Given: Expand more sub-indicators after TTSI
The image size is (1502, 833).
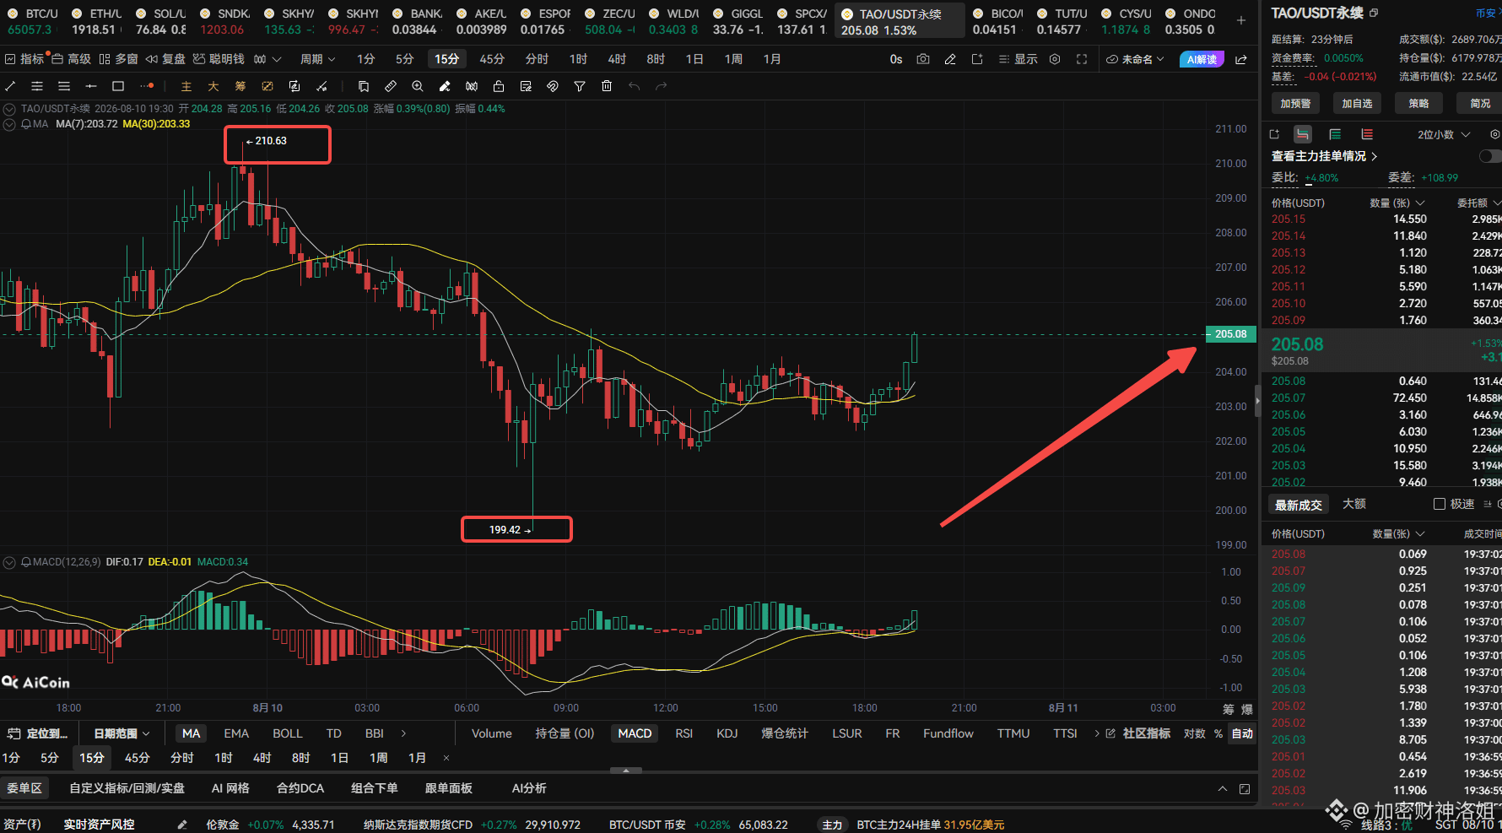Looking at the screenshot, I should point(1097,733).
